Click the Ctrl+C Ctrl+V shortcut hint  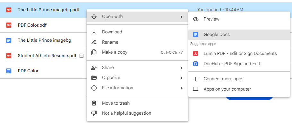(172, 53)
